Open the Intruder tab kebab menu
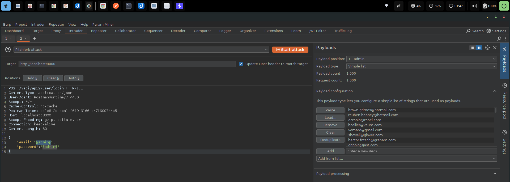Screen dimensions: 510x182 (505, 39)
